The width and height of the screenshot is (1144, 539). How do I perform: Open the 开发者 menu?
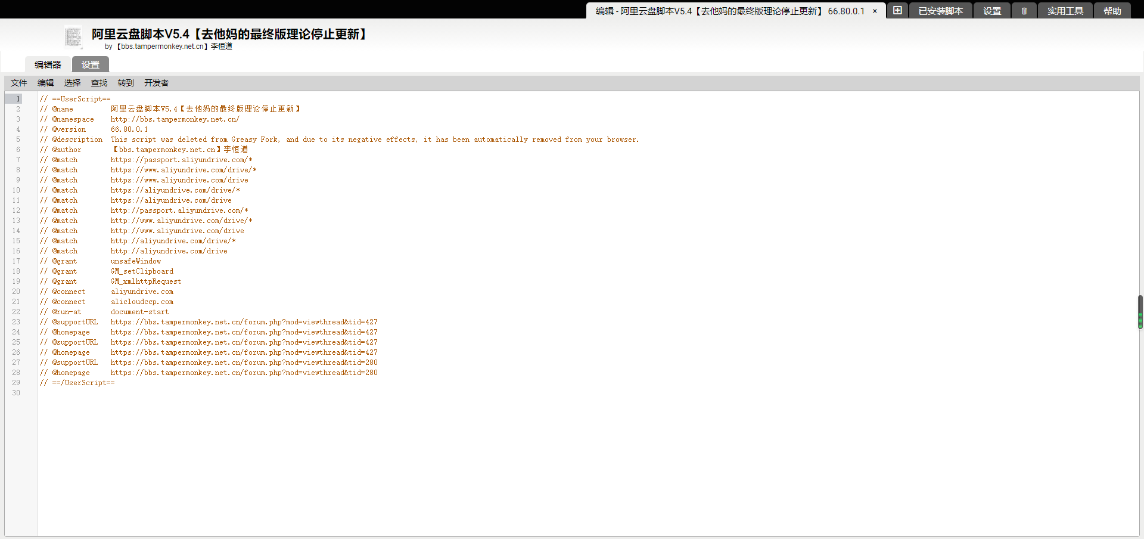point(156,83)
